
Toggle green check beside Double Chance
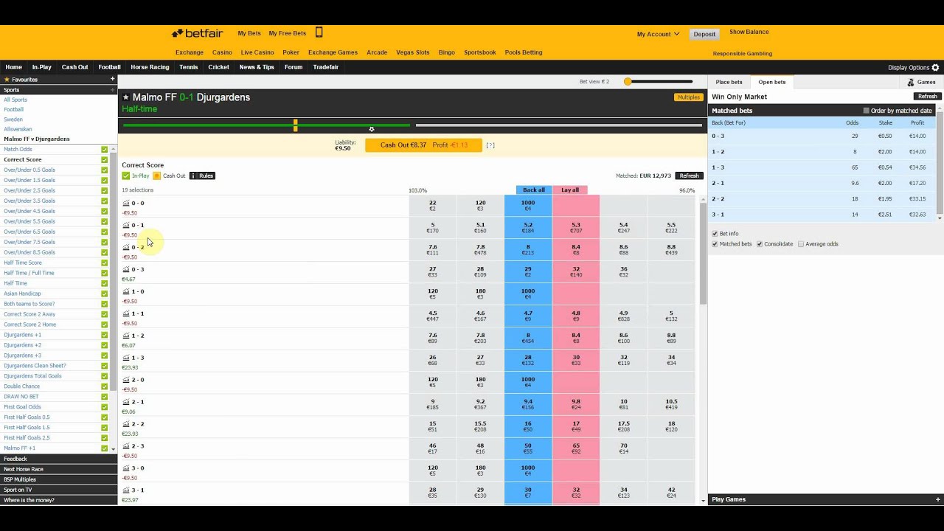click(105, 386)
